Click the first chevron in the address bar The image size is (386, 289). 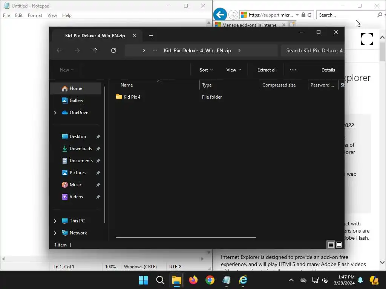(144, 50)
